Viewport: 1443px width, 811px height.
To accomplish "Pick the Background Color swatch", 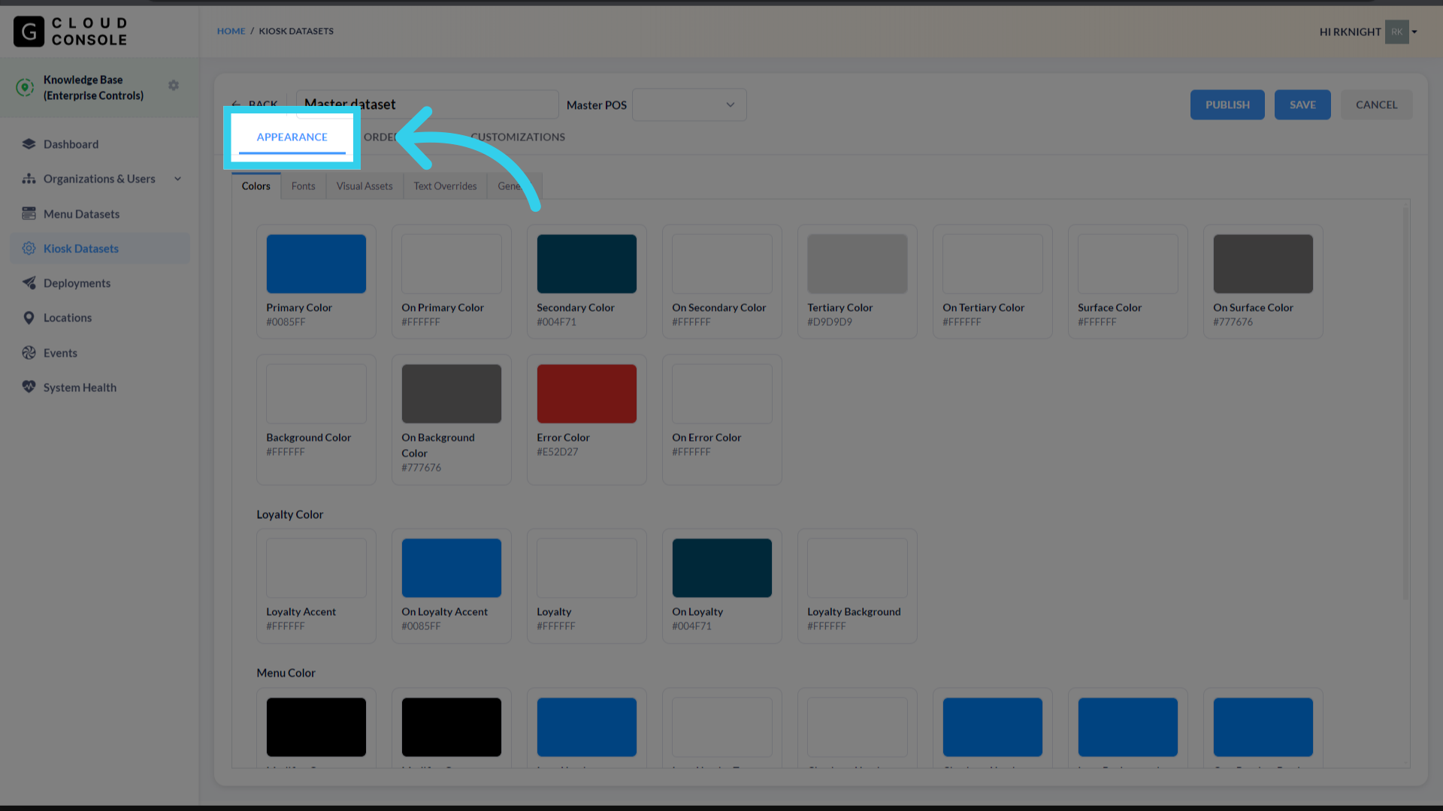I will coord(316,394).
